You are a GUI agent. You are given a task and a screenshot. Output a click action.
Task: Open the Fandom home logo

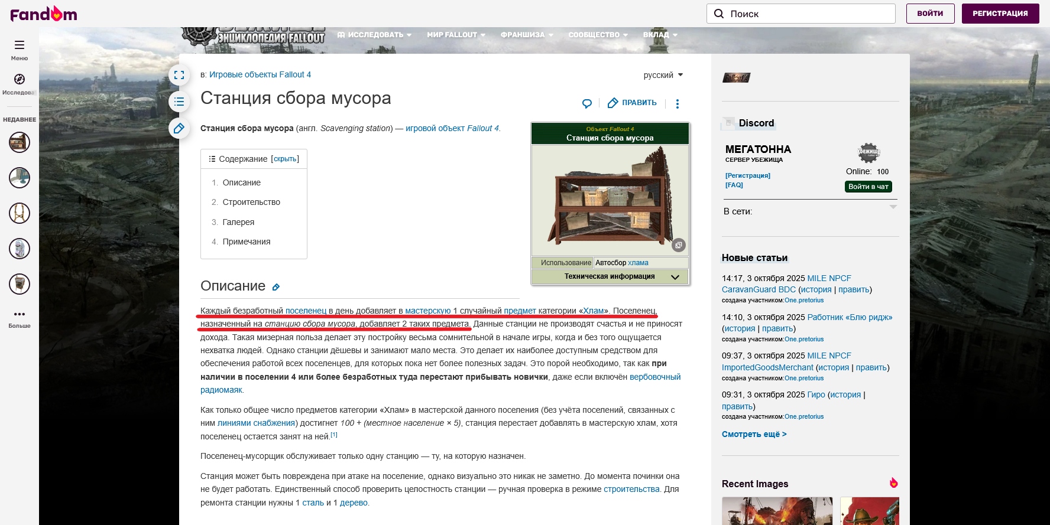(x=44, y=14)
